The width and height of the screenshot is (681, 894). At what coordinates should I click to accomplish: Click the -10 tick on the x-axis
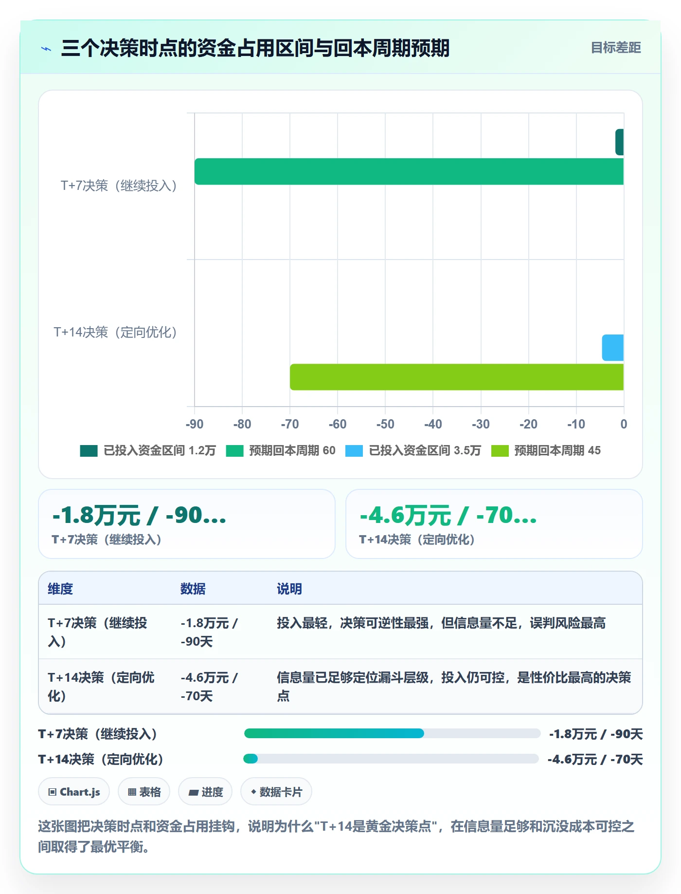[x=576, y=424]
